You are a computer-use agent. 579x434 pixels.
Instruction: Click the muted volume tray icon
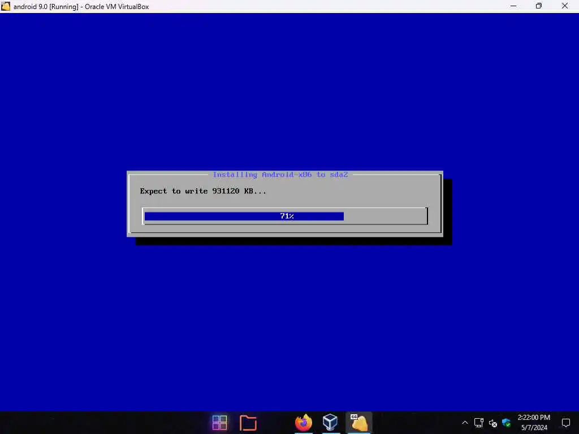click(492, 423)
